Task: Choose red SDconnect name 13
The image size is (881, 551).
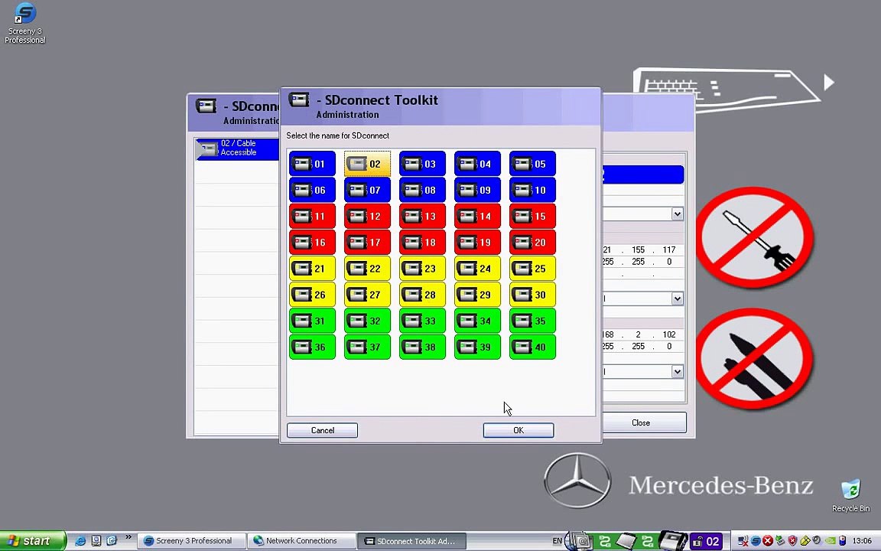Action: click(422, 216)
